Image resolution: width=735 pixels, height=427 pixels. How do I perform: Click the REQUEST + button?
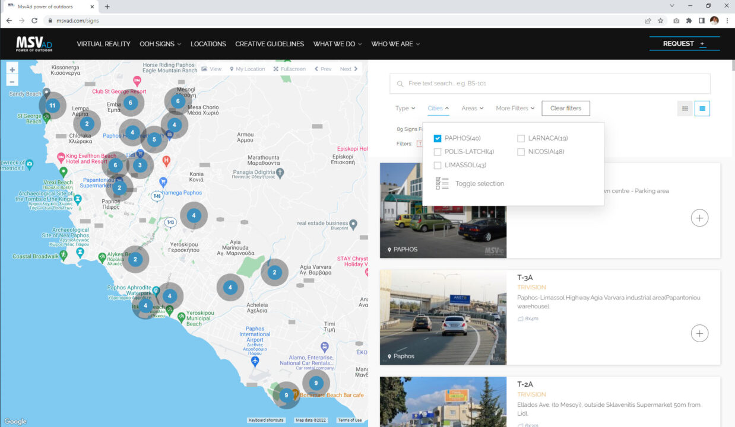[x=685, y=43]
